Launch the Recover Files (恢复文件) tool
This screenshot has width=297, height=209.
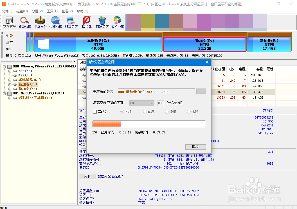click(40, 22)
